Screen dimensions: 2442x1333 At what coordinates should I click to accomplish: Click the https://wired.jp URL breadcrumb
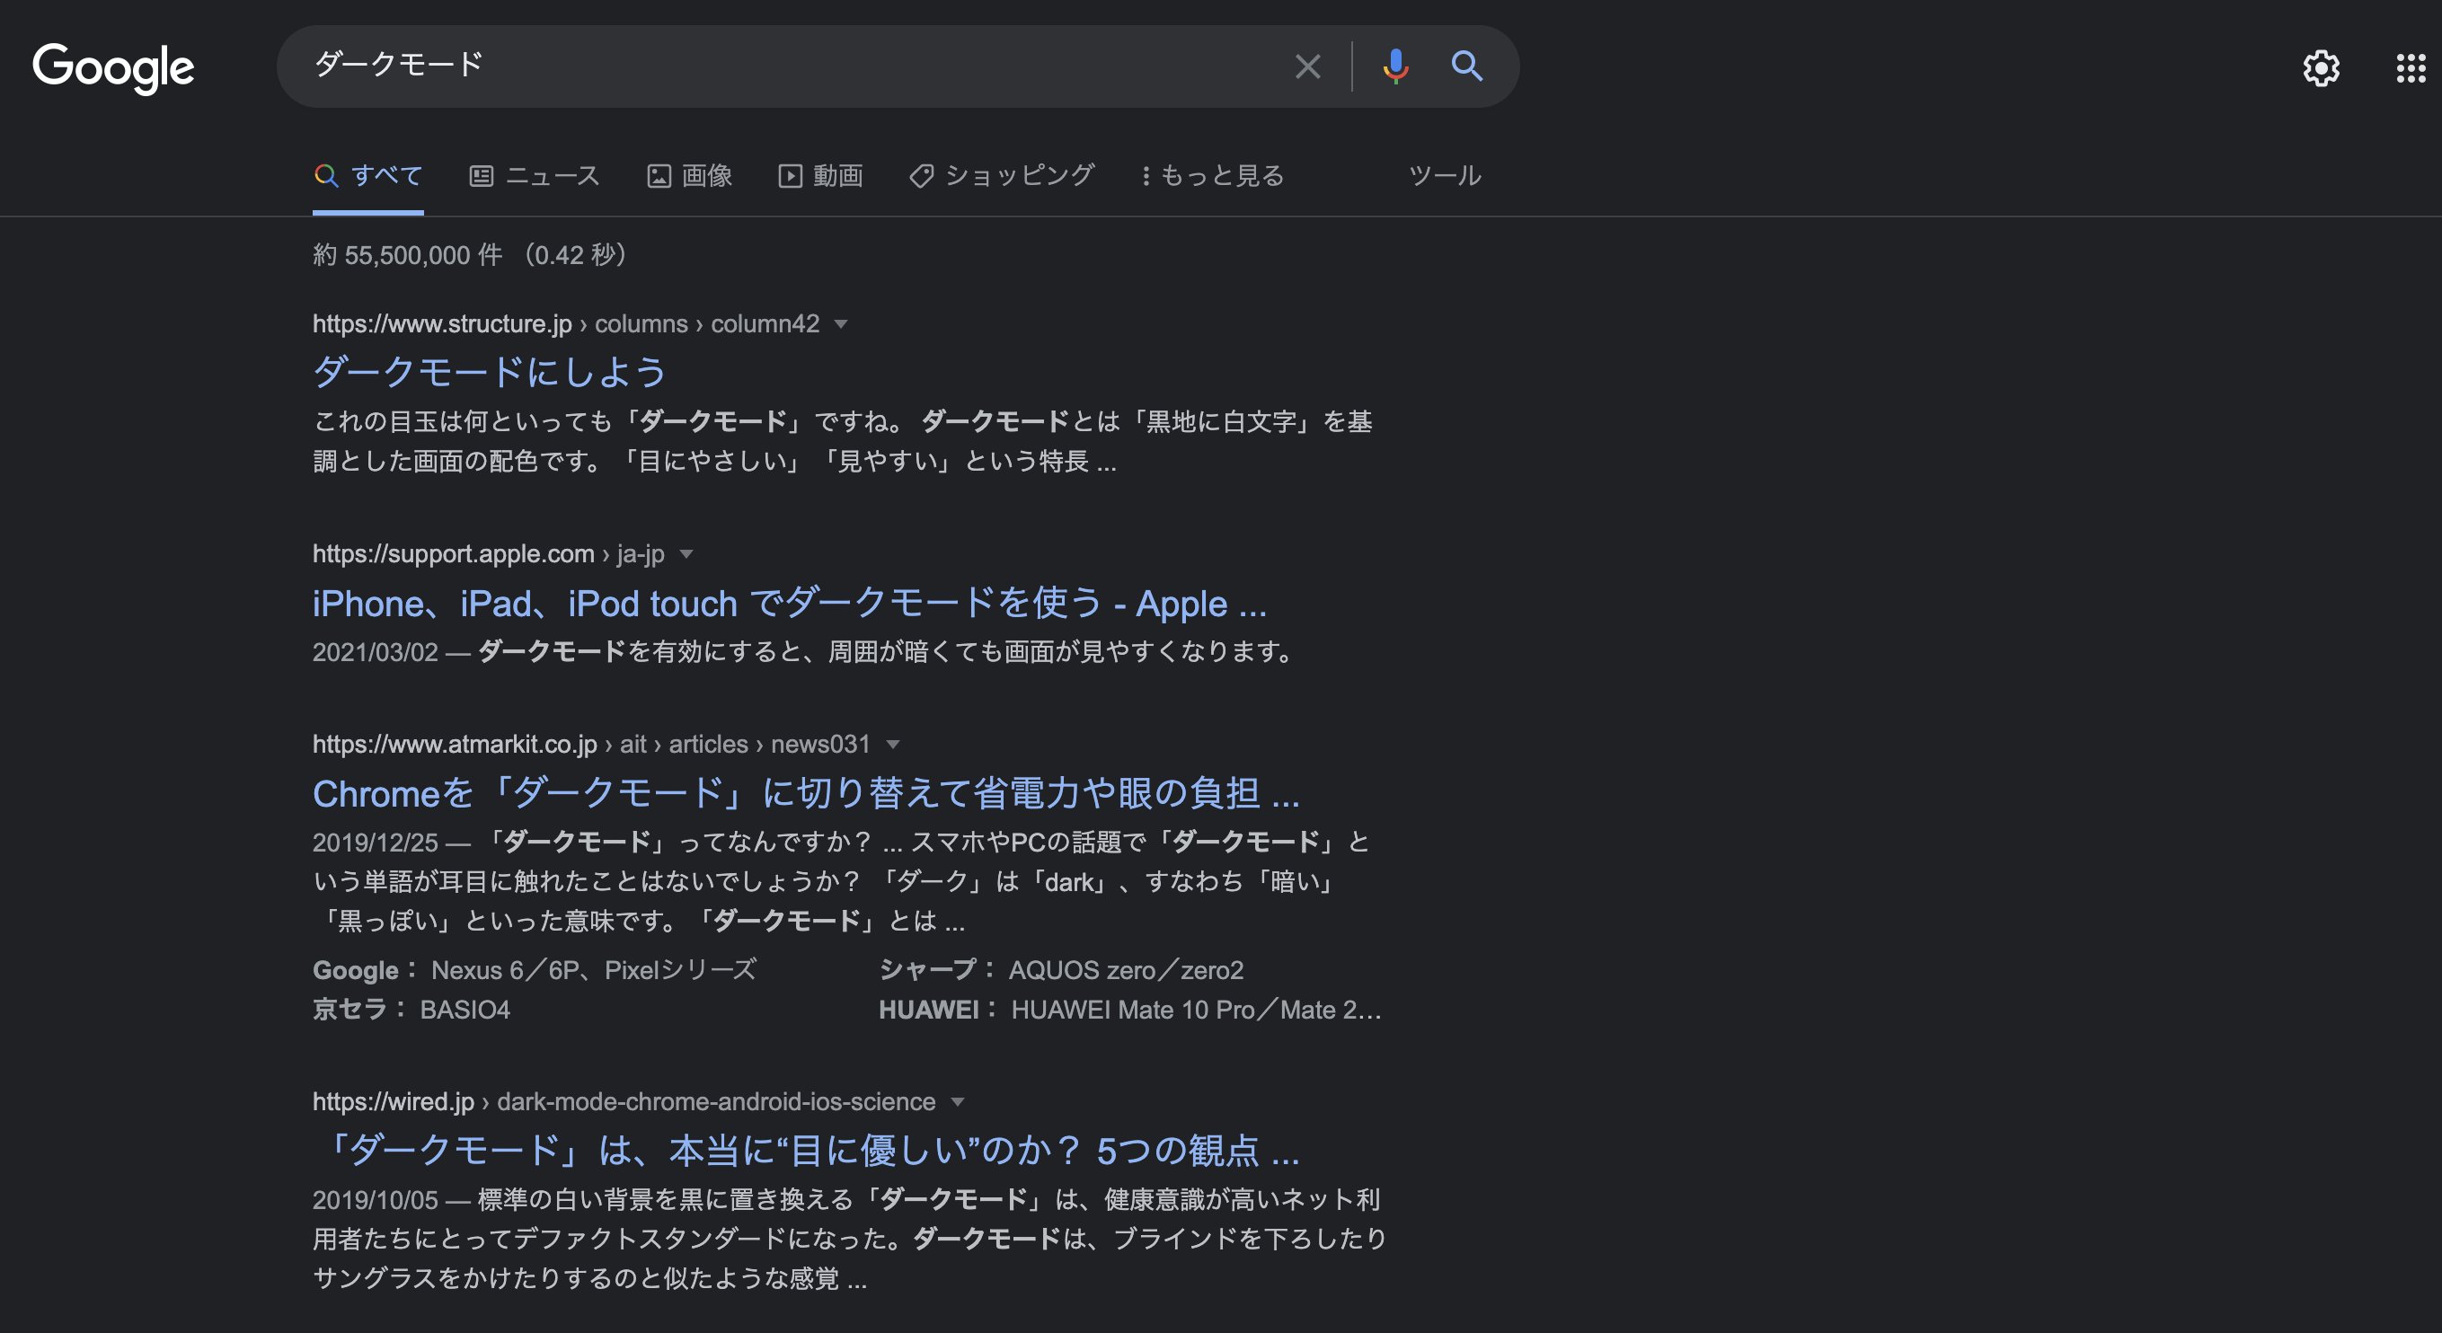624,1101
